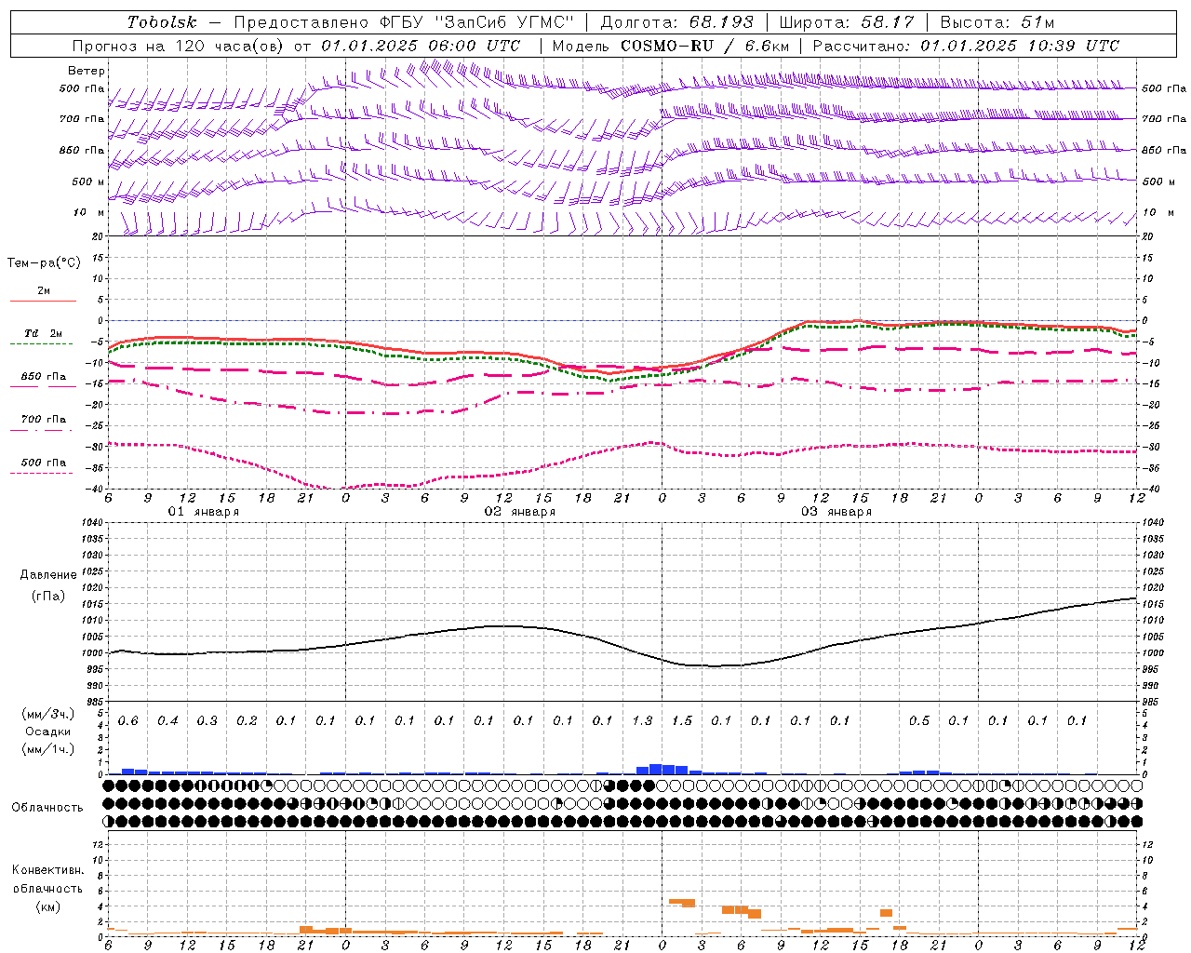Click the 'Ветер' wind panel label
Screen dimensions: 1191x953
tap(87, 71)
